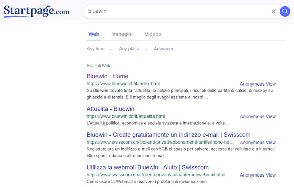Open Anonymous View for webmail Aiuto result
294x187 pixels.
tap(258, 175)
